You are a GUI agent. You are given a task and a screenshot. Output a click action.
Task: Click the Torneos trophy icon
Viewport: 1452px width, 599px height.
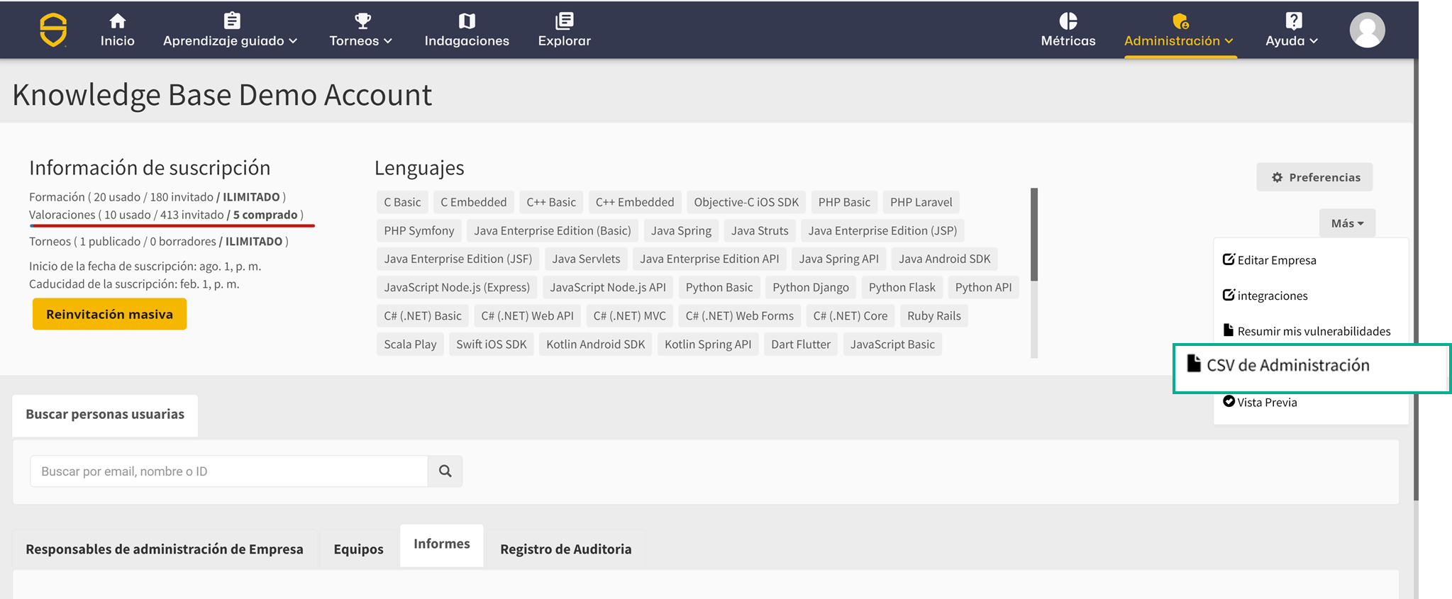[362, 21]
